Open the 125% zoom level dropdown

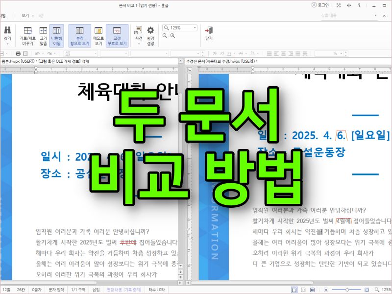(195, 27)
